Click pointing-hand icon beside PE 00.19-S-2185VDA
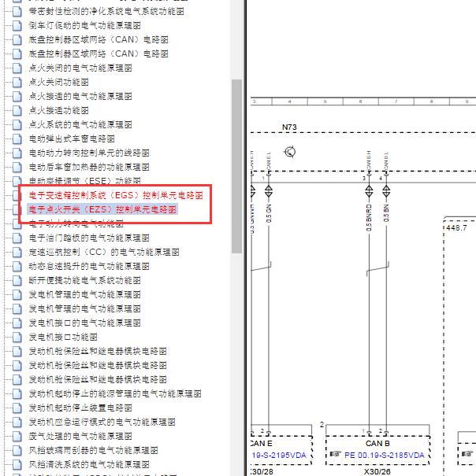The image size is (476, 476). (335, 454)
